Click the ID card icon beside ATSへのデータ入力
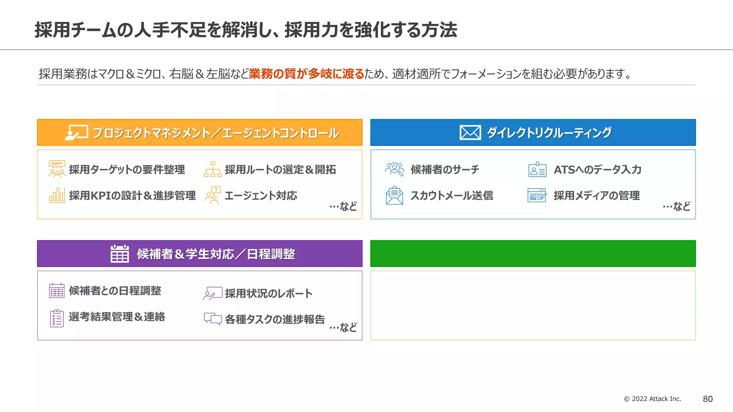The height and width of the screenshot is (412, 733). click(537, 170)
